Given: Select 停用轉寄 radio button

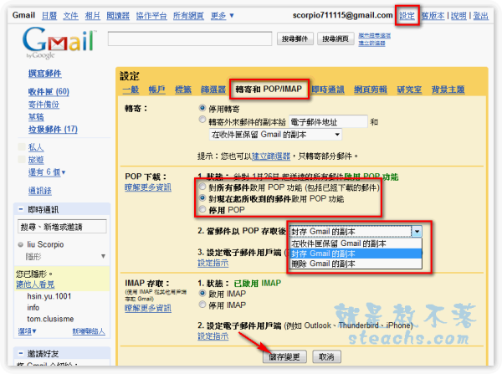Looking at the screenshot, I should click(202, 108).
